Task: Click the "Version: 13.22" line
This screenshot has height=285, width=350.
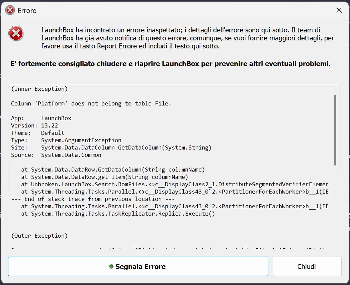Action: (x=34, y=125)
